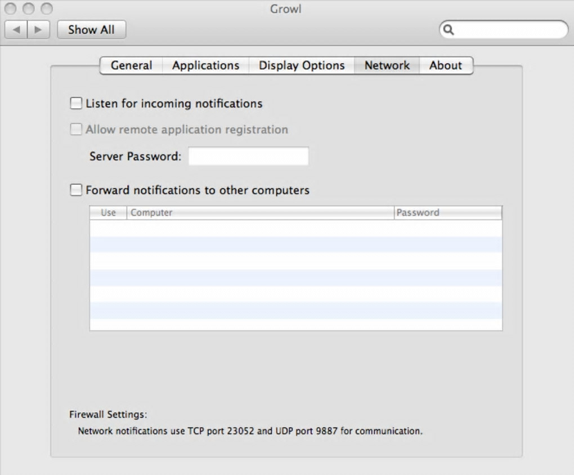This screenshot has height=475, width=574.
Task: Click the yellow minimize window button
Action: 29,9
